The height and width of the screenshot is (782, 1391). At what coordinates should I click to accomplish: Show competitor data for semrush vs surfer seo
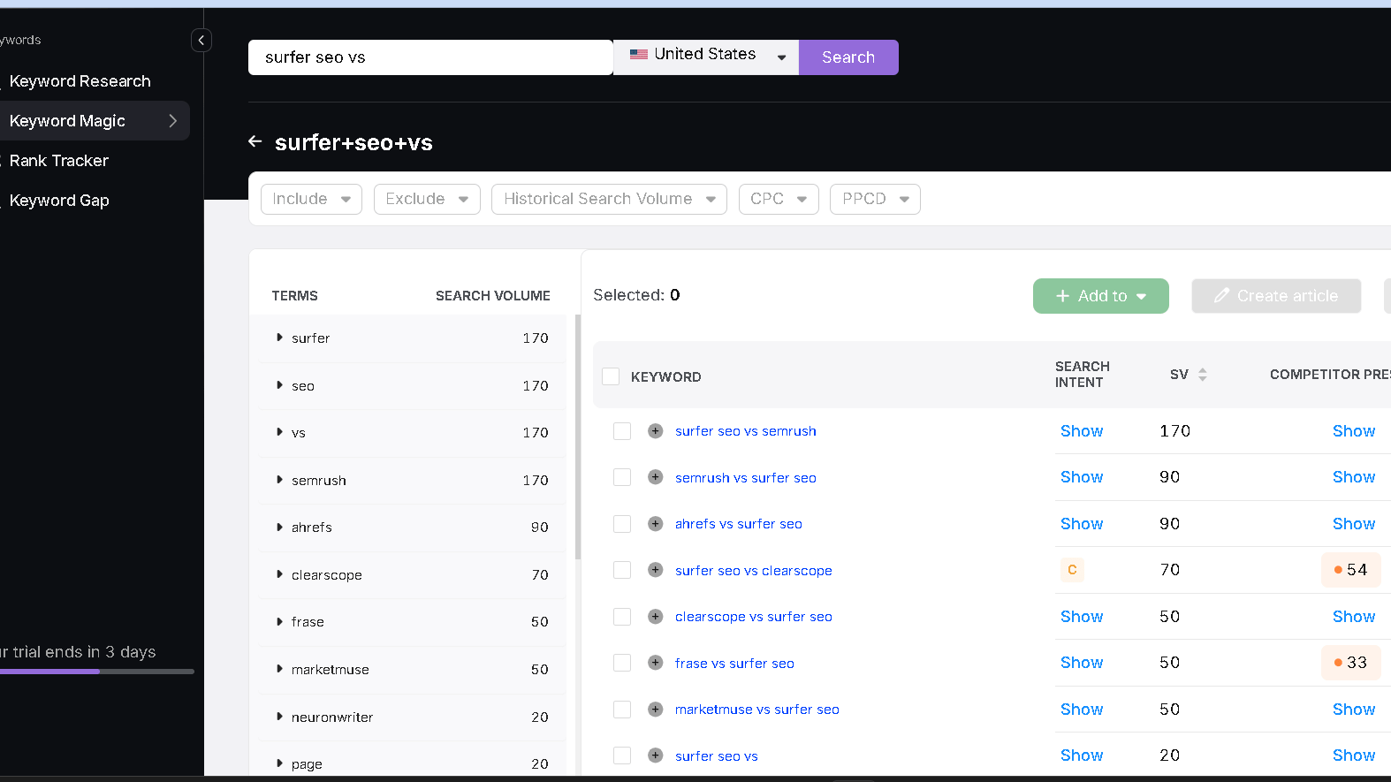[x=1354, y=477]
